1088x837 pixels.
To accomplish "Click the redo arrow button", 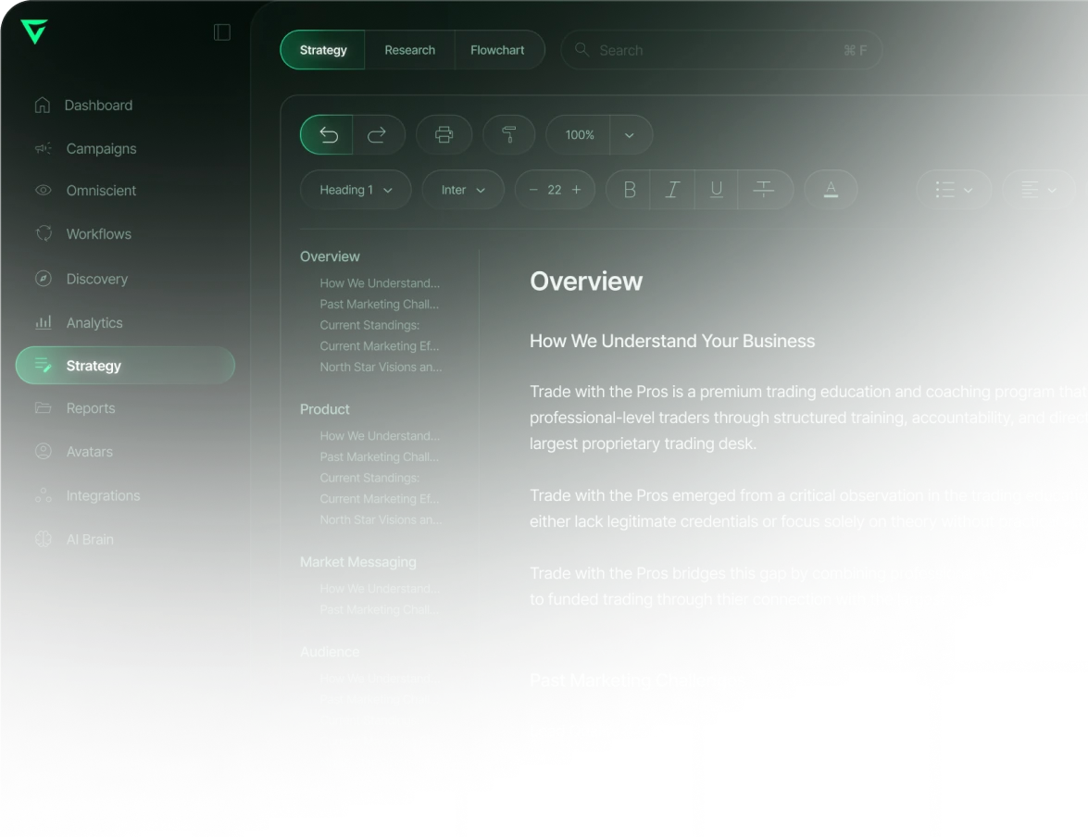I will point(378,134).
